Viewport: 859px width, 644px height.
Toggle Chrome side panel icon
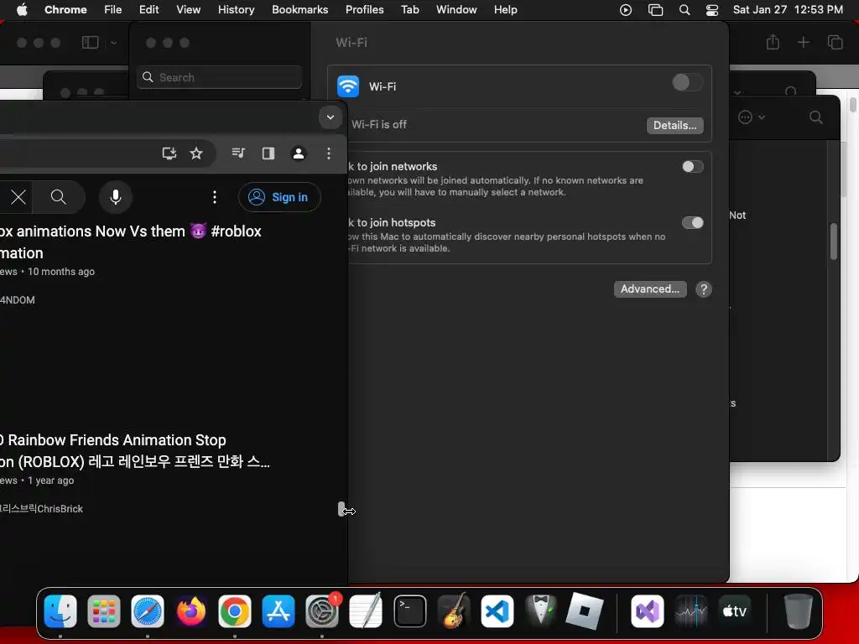[x=268, y=154]
